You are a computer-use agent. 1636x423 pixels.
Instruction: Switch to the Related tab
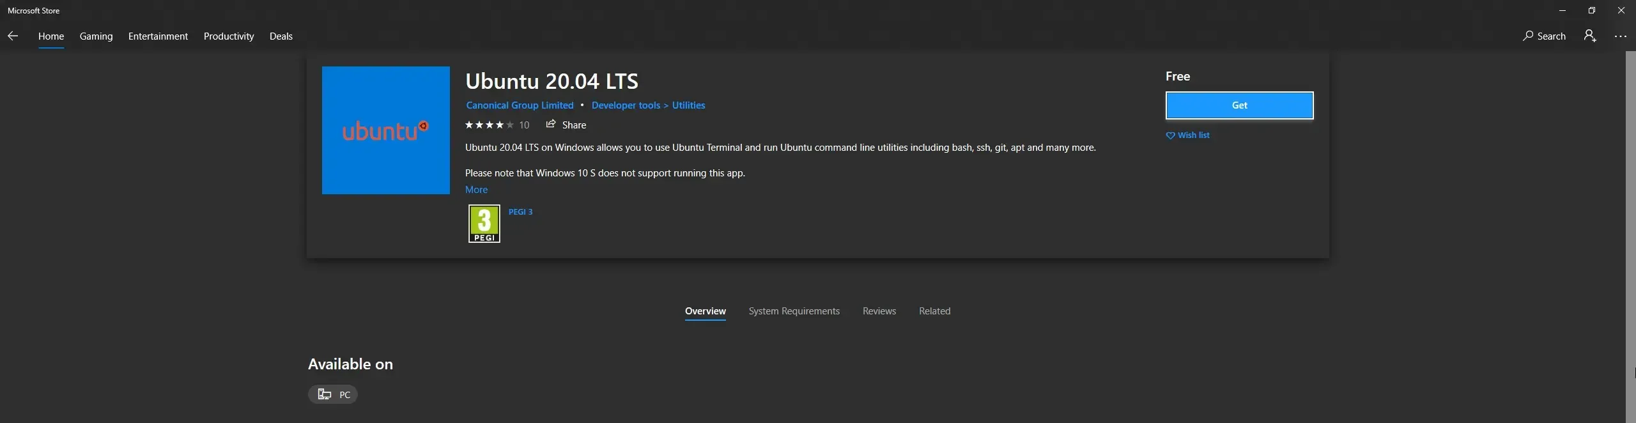(935, 311)
